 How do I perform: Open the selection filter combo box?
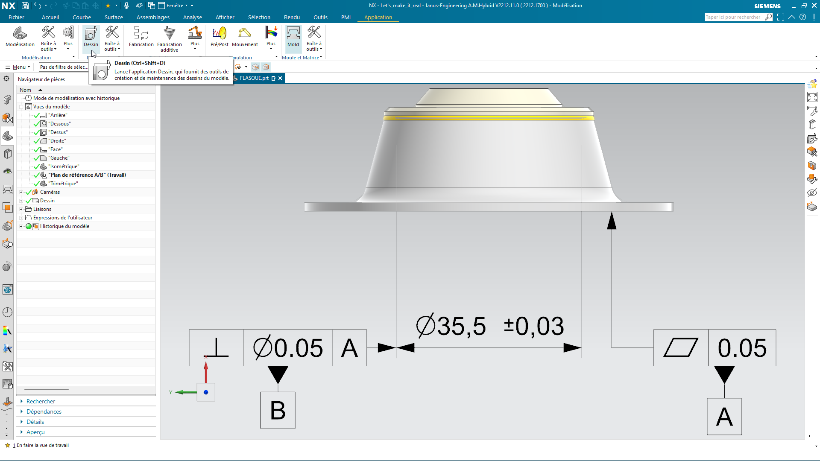pos(64,67)
